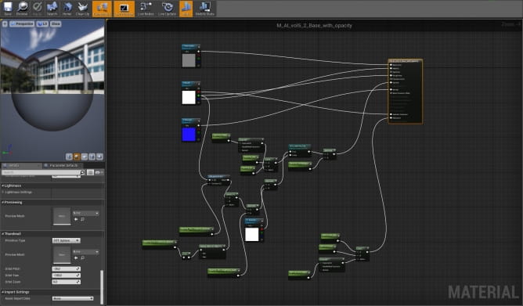The height and width of the screenshot is (306, 523).
Task: Switch to the Parameter Defaults tab
Action: 63,165
